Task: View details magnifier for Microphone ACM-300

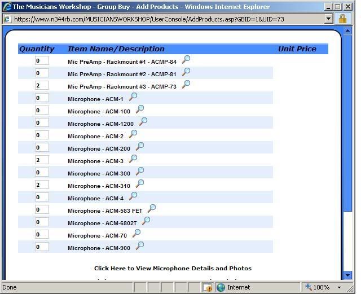Action: [x=140, y=172]
